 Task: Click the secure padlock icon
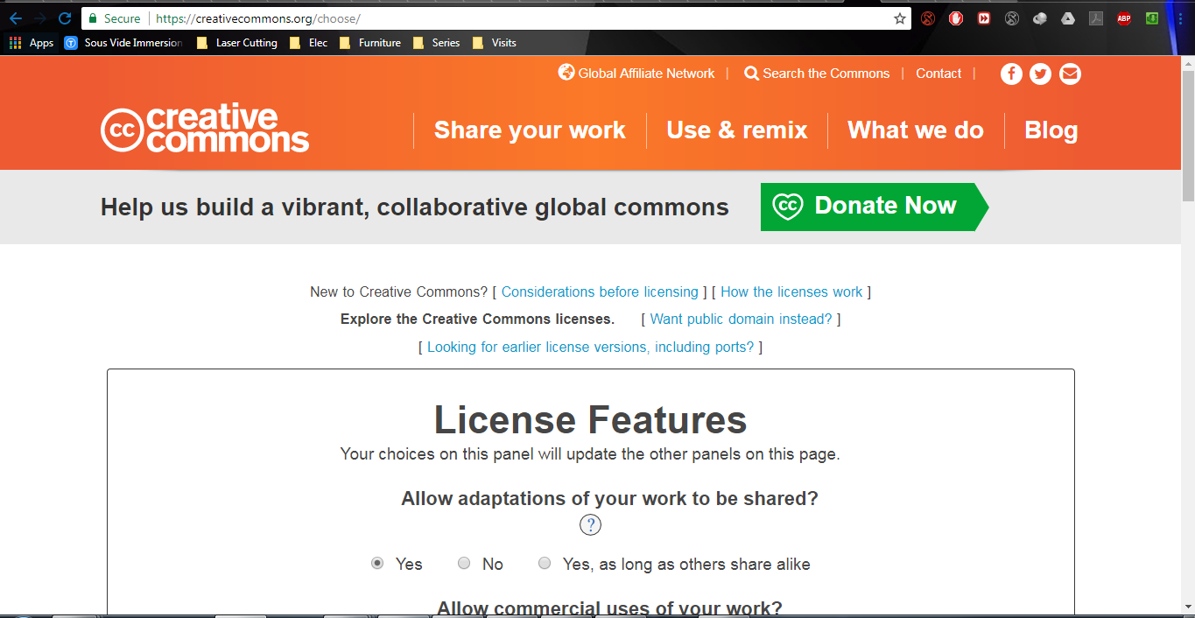pos(94,18)
